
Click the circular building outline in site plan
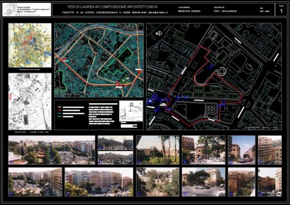222,72
